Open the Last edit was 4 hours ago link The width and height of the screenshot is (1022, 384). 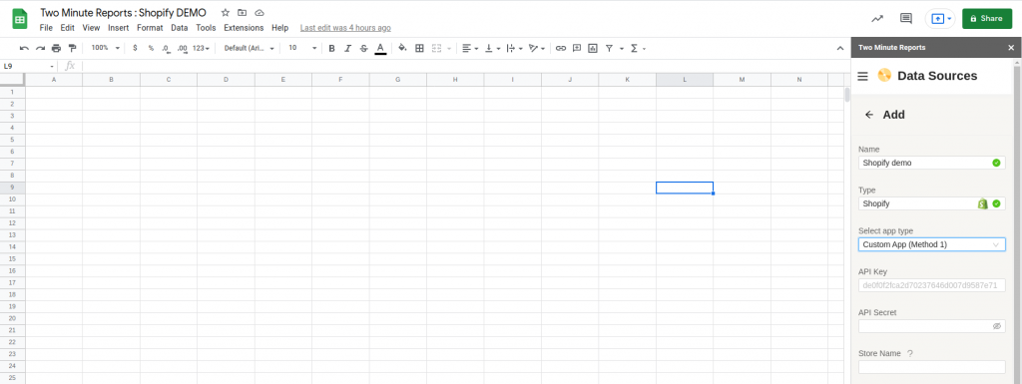pyautogui.click(x=345, y=28)
